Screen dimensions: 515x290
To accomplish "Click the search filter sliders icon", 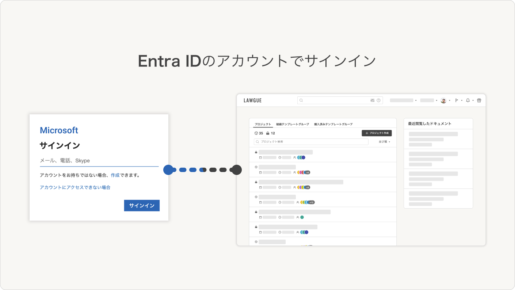I will 373,100.
